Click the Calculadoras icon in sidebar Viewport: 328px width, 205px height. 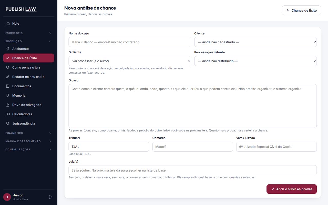click(x=8, y=114)
